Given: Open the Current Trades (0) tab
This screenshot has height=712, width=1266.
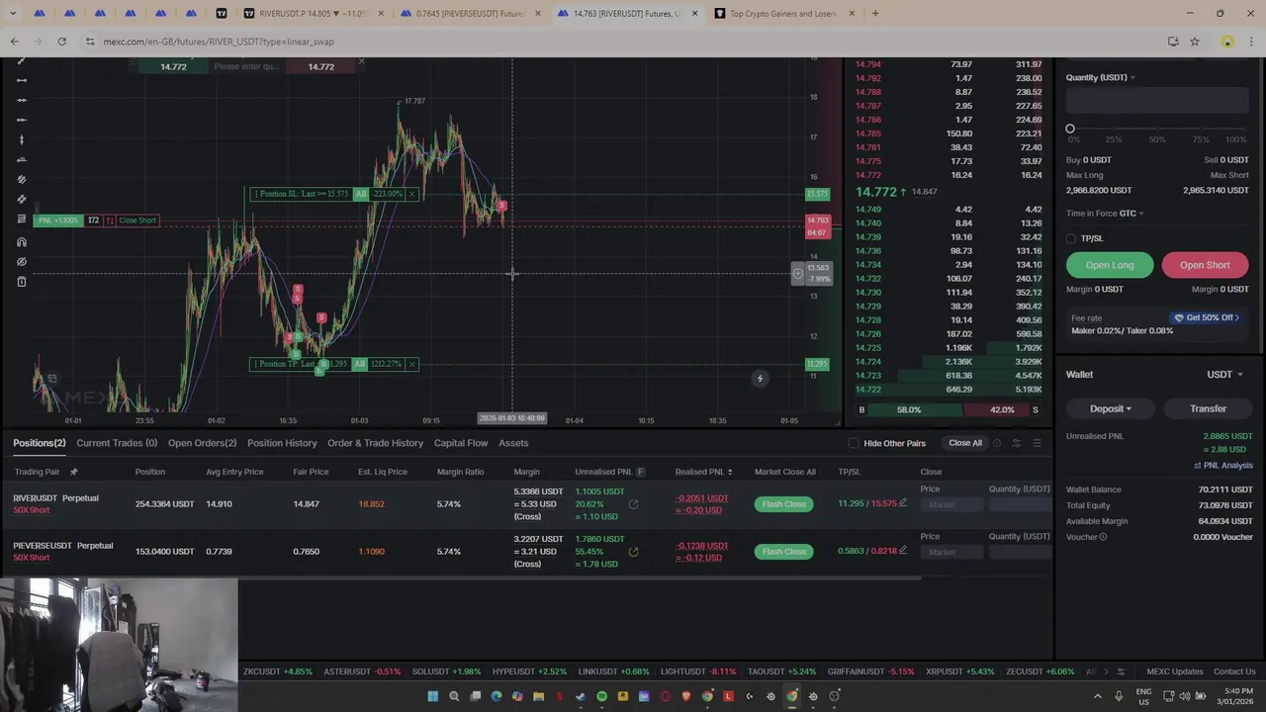Looking at the screenshot, I should pyautogui.click(x=117, y=443).
